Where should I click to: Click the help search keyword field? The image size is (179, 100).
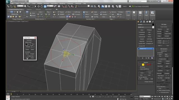[138, 1]
